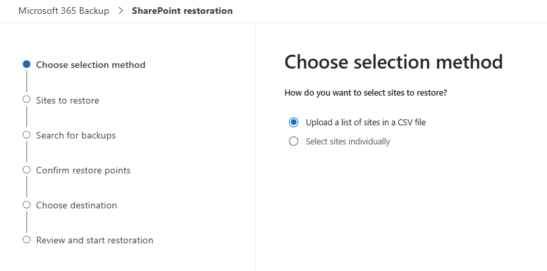This screenshot has height=271, width=547.
Task: Open the Confirm restore points step label
Action: click(83, 170)
